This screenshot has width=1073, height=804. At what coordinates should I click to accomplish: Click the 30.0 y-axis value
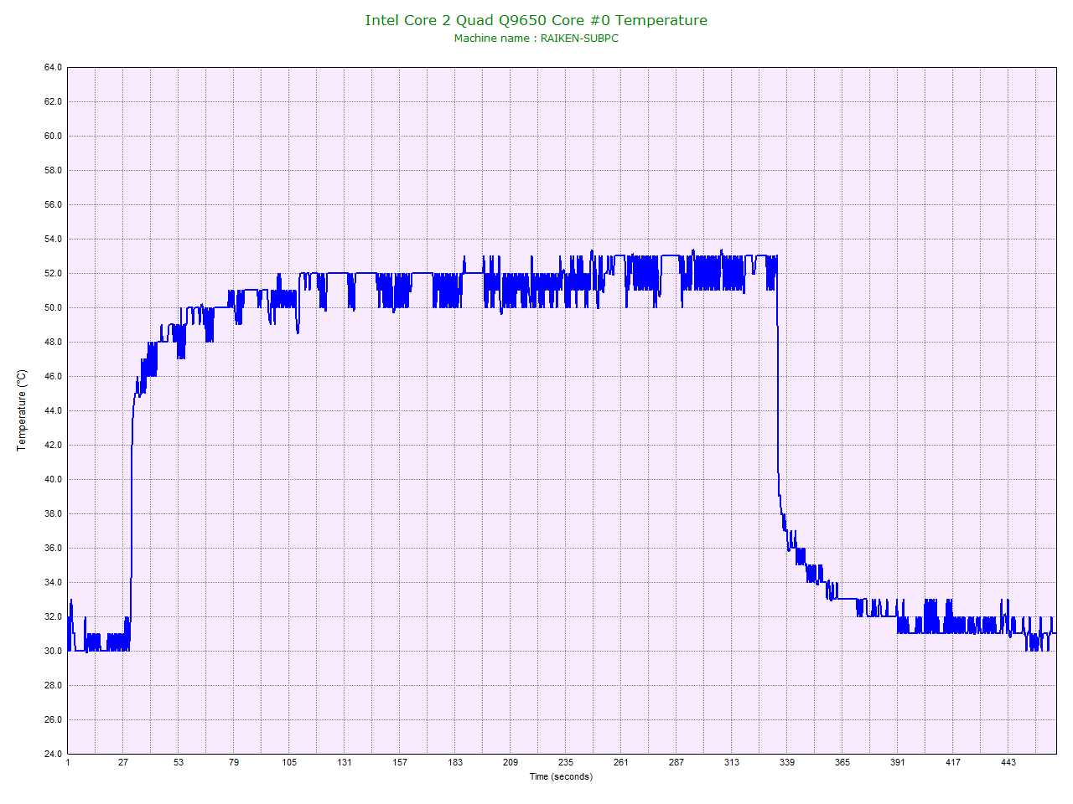(53, 651)
